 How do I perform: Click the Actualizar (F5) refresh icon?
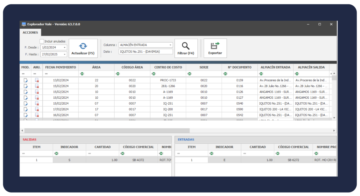pos(83,46)
